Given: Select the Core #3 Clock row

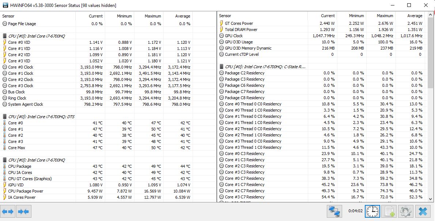Looking at the screenshot, I should click(x=97, y=86).
